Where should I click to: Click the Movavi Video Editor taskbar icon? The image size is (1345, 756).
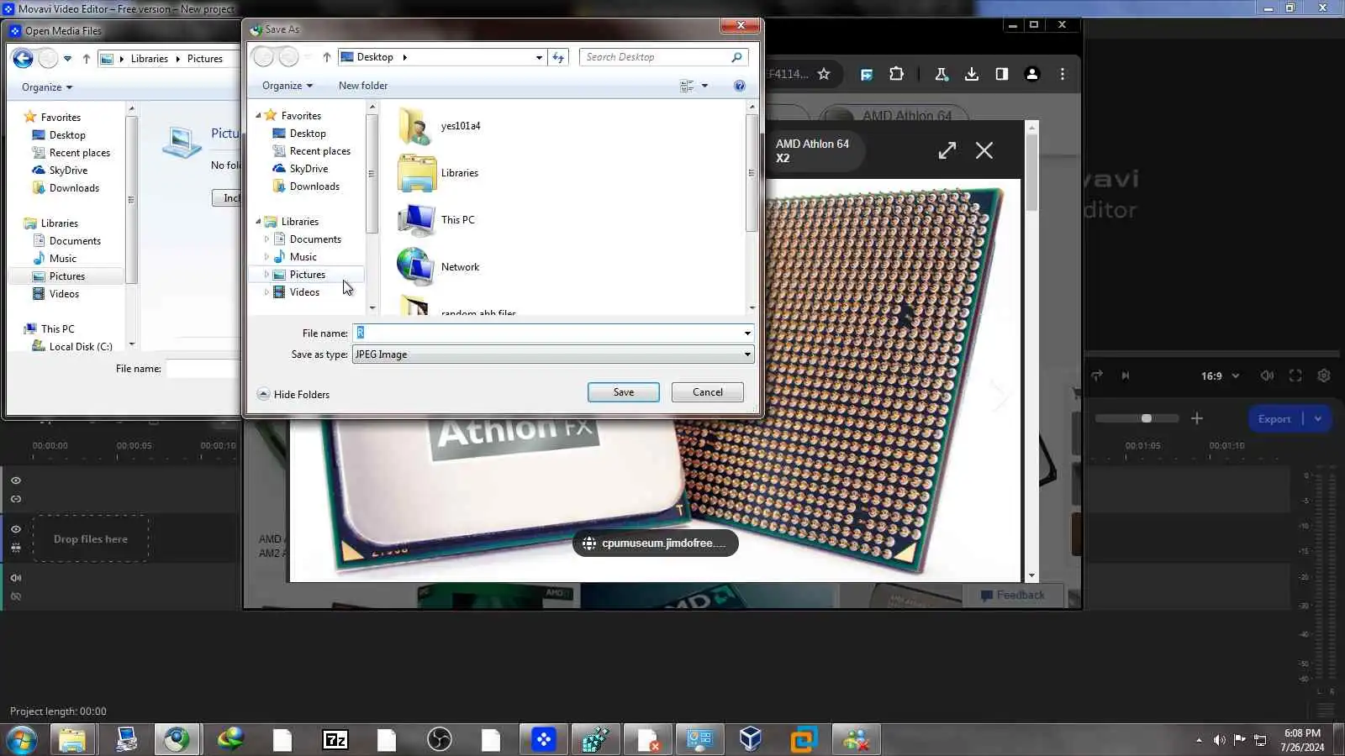point(543,740)
